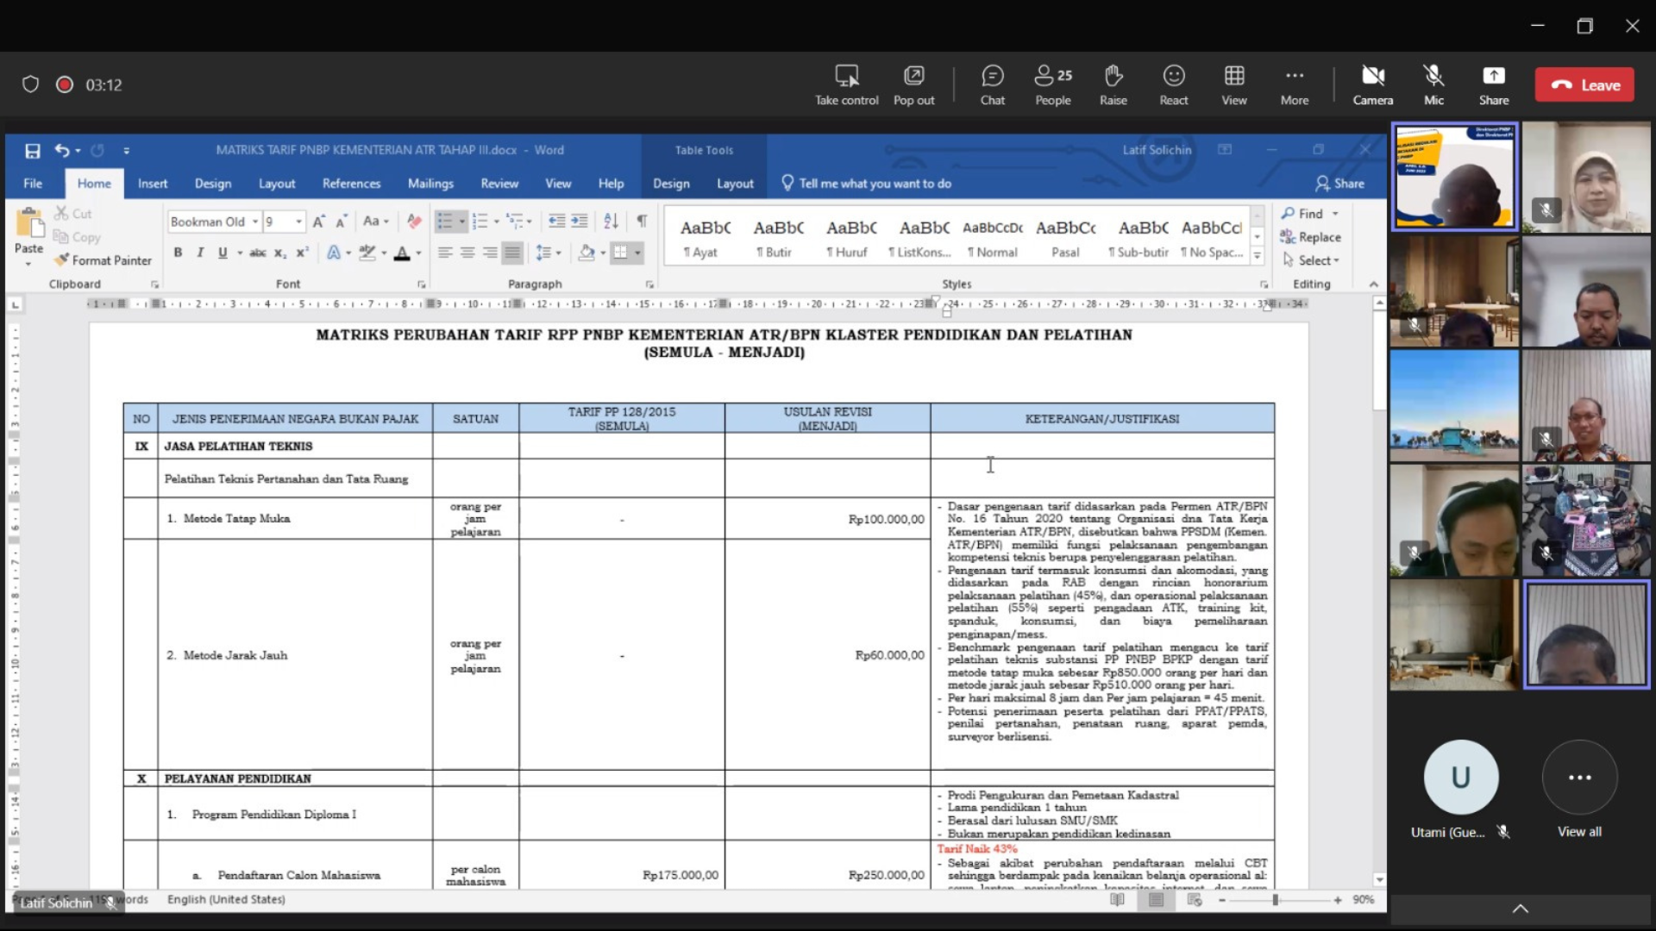Apply the font color red swatch
Image resolution: width=1656 pixels, height=931 pixels.
click(x=402, y=253)
